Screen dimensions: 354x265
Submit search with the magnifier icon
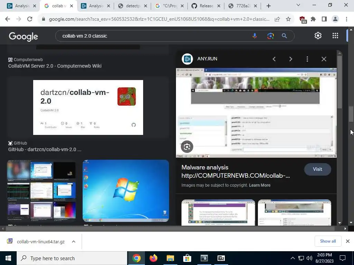[x=284, y=36]
